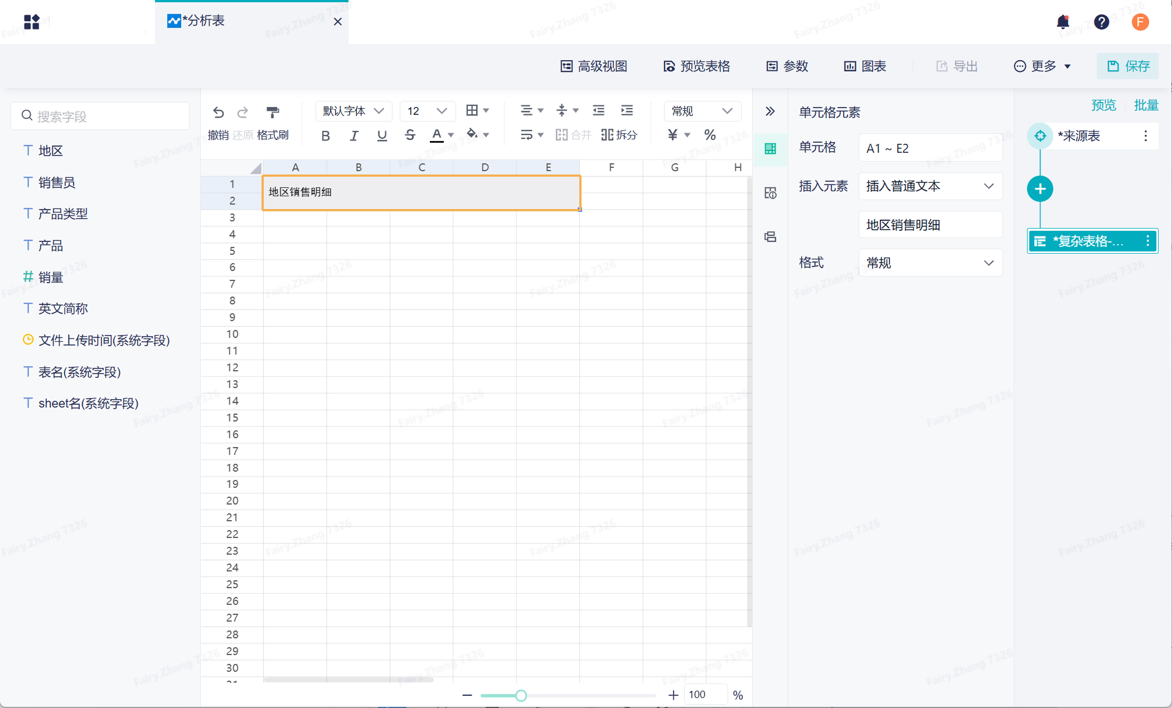
Task: Click the increase indent icon
Action: (627, 110)
